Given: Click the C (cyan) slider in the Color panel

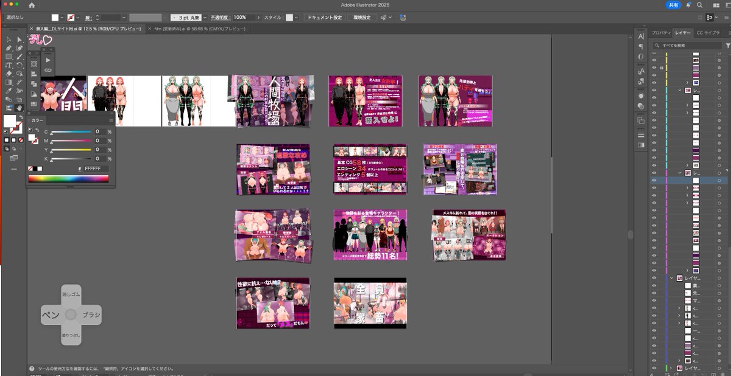Looking at the screenshot, I should [71, 133].
